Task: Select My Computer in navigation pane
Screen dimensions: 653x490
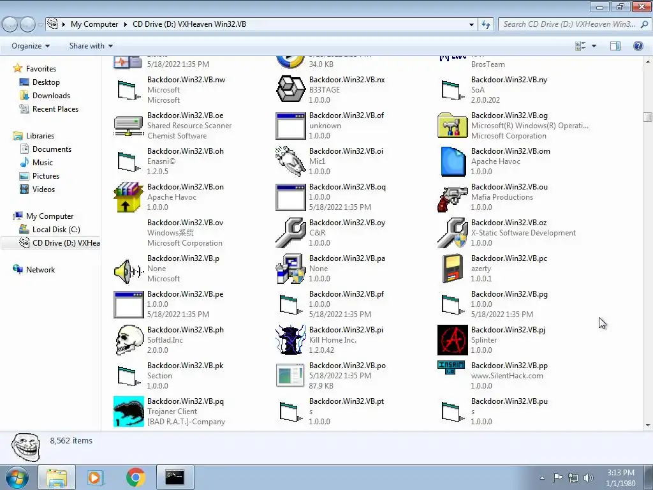Action: click(x=50, y=216)
